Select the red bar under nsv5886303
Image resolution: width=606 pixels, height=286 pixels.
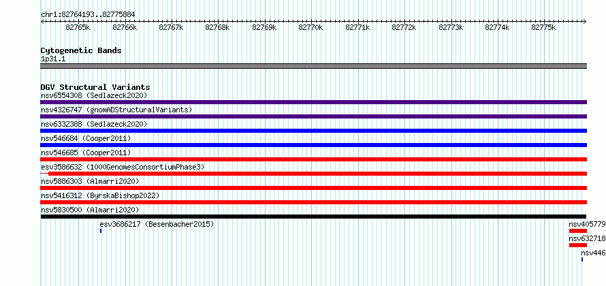point(314,188)
